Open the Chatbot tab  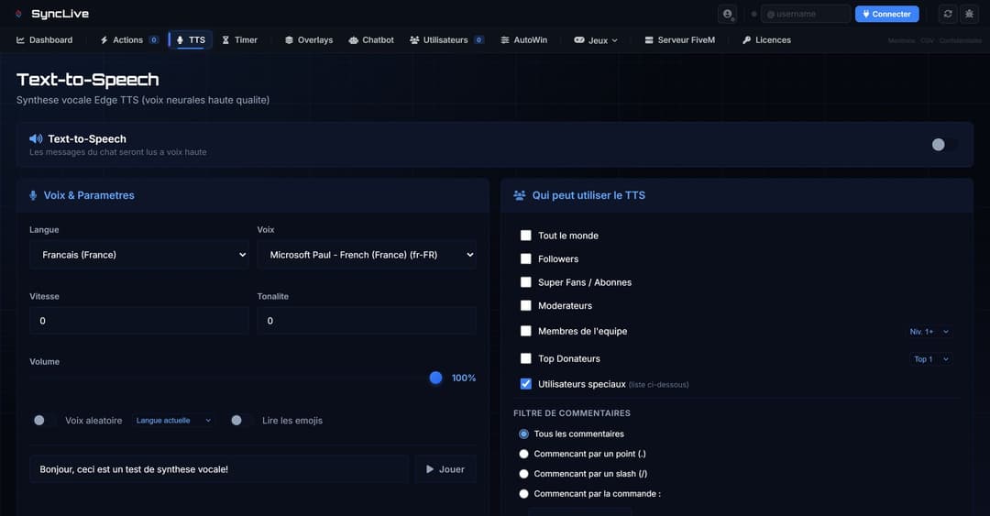371,40
